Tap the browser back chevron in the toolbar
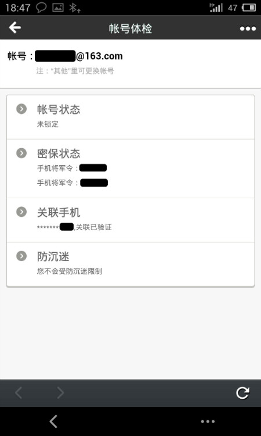The height and width of the screenshot is (436, 261). pos(19,393)
